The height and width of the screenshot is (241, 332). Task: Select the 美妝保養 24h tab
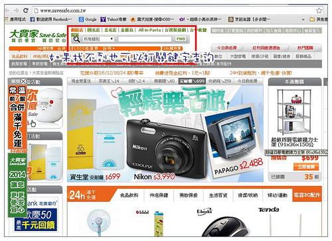click(x=189, y=195)
